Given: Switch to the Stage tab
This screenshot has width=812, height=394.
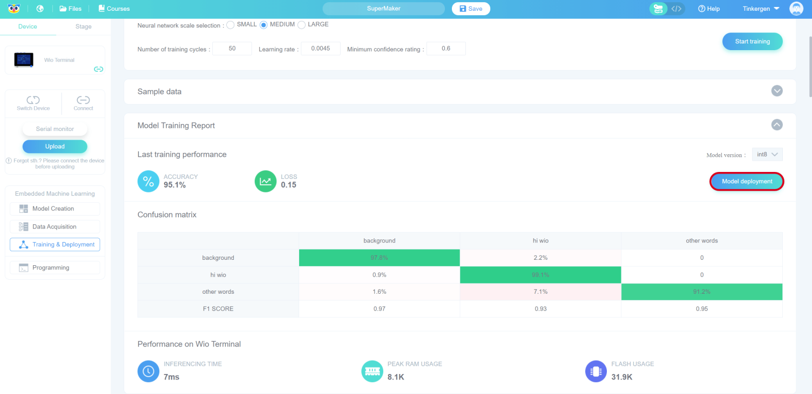Looking at the screenshot, I should [84, 26].
